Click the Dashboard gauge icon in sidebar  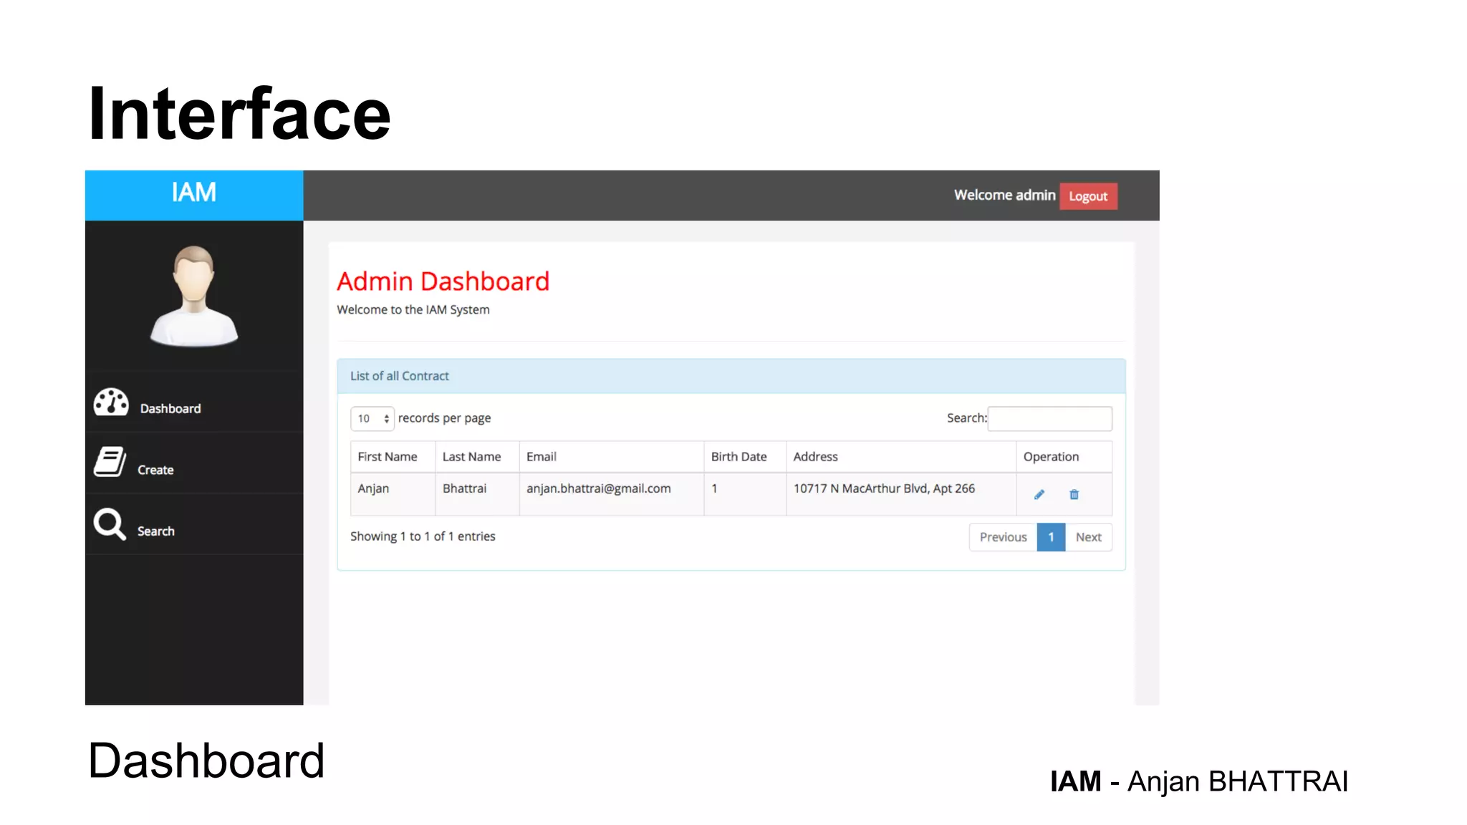[x=111, y=402]
